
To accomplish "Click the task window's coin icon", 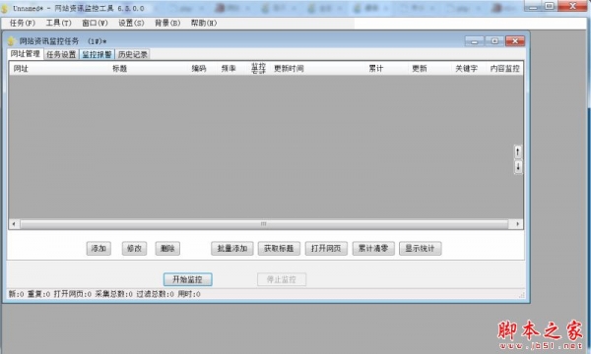I will 11,41.
